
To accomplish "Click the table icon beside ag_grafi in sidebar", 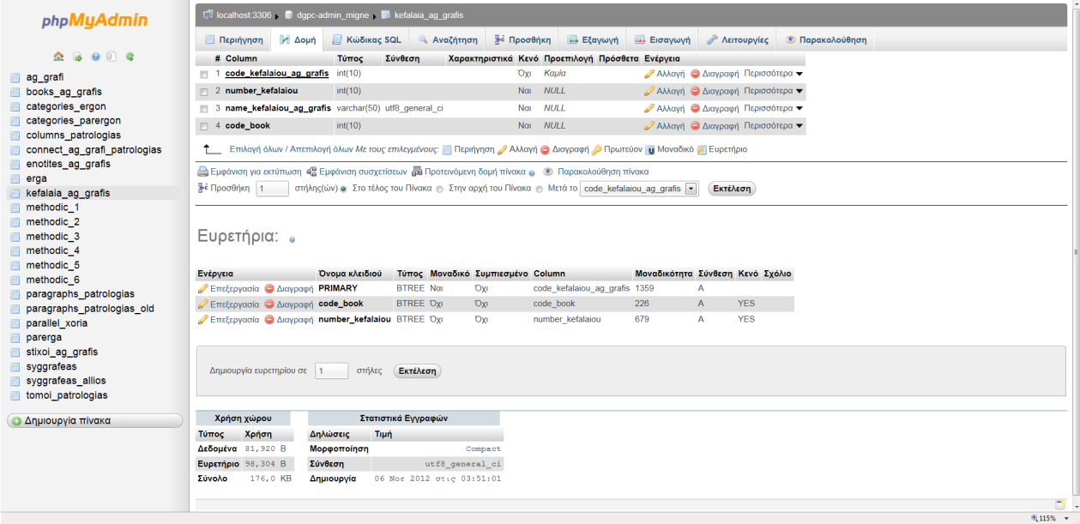I will [15, 77].
